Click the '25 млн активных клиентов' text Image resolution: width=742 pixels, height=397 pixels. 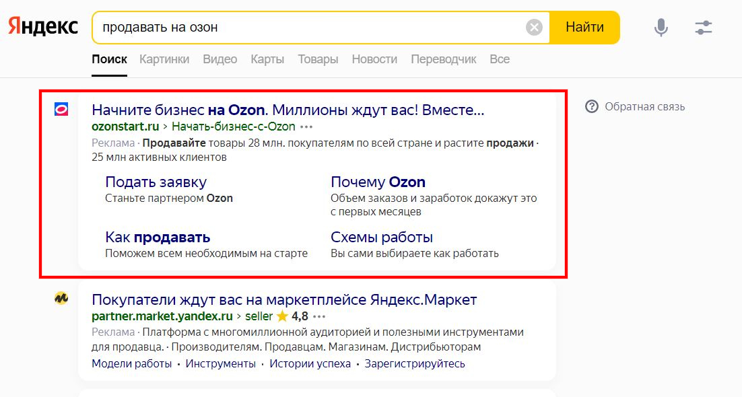click(x=159, y=157)
